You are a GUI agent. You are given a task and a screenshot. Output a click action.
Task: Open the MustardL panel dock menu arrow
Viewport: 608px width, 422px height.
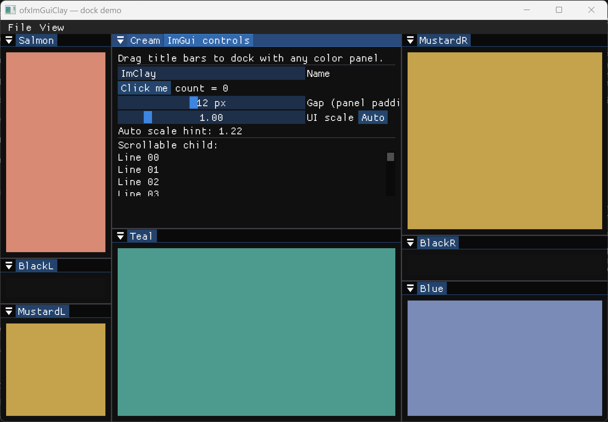point(9,311)
